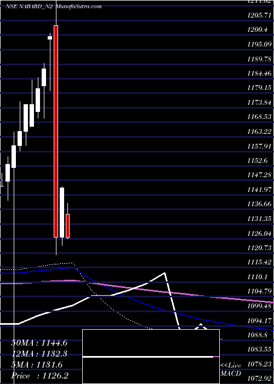Click price axis label 1173.84
Screen dimensions: 274x384
pyautogui.click(x=259, y=103)
